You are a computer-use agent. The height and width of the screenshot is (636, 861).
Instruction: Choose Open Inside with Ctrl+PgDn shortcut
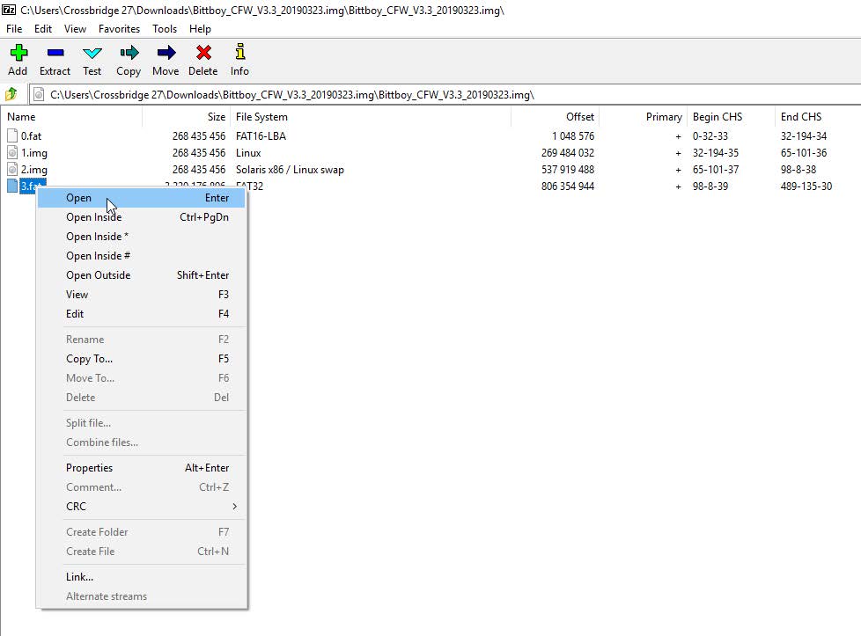click(141, 216)
